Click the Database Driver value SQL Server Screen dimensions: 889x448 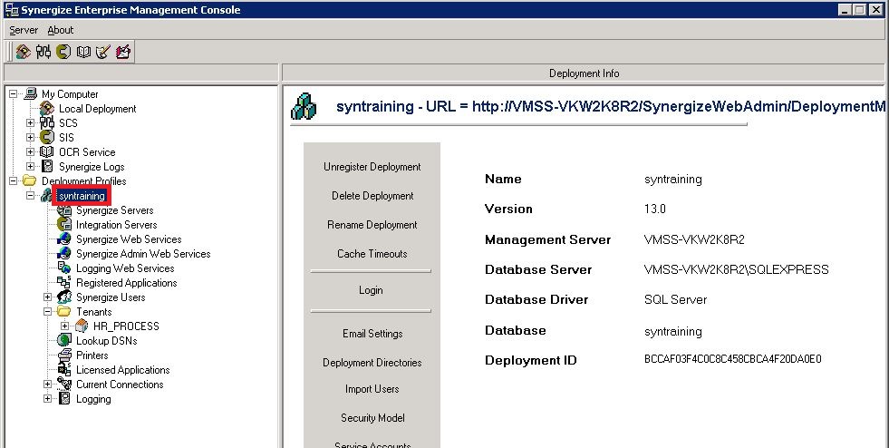[675, 299]
